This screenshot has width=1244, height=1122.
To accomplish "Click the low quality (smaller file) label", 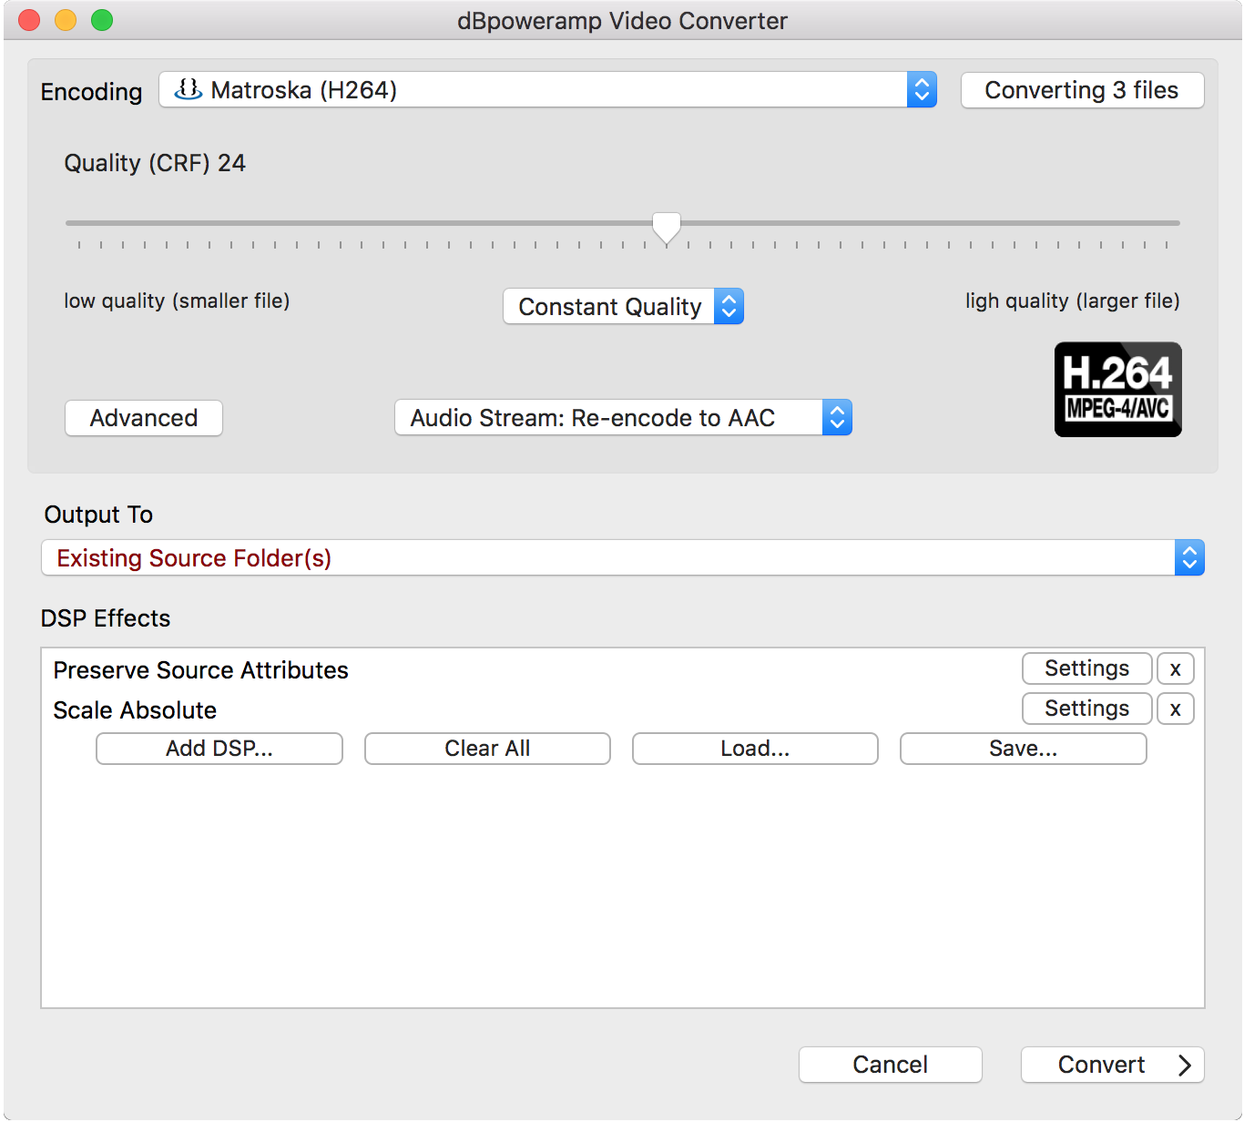I will [177, 301].
